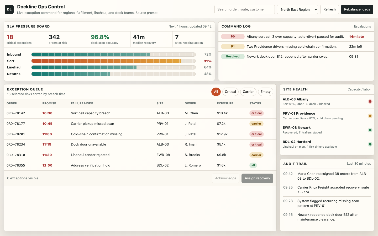Click the 41m median recovery metric
The width and height of the screenshot is (378, 236).
(x=151, y=39)
